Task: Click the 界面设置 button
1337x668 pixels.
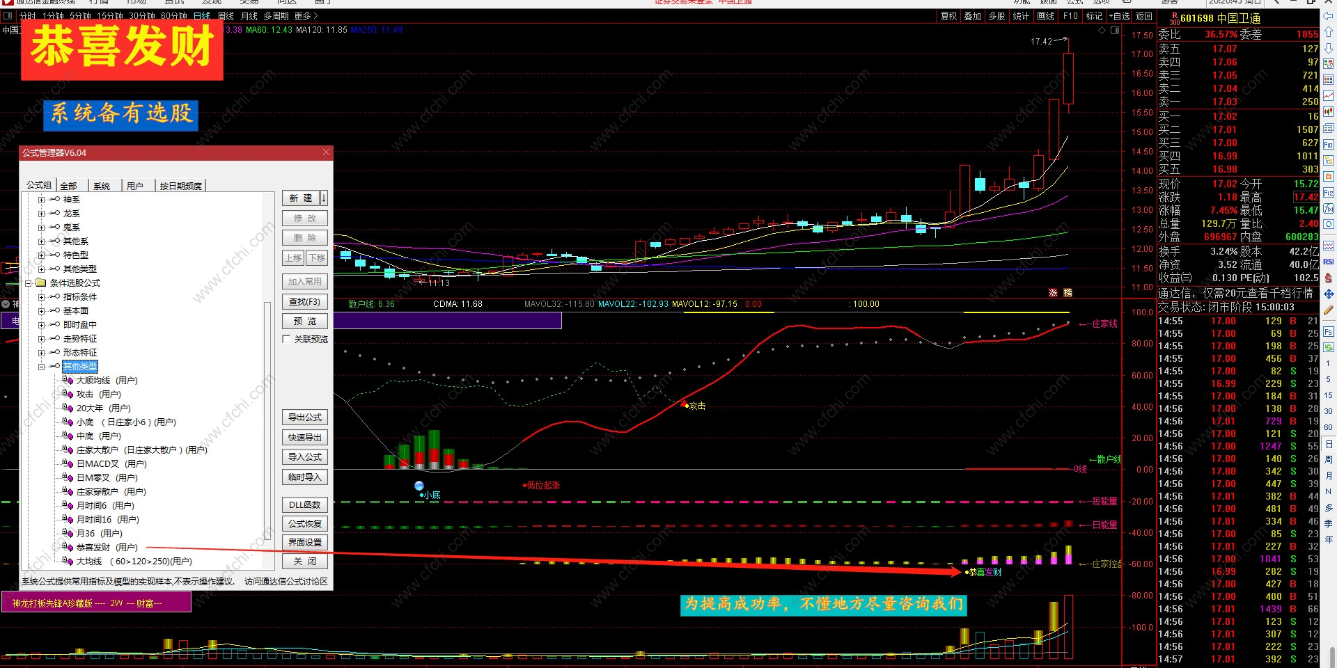Action: [x=304, y=543]
